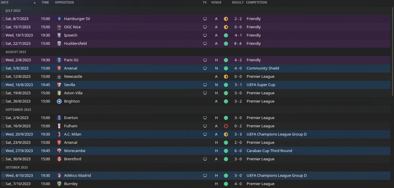
Task: Open the Atlético Madrid opposition link
Action: 78,176
